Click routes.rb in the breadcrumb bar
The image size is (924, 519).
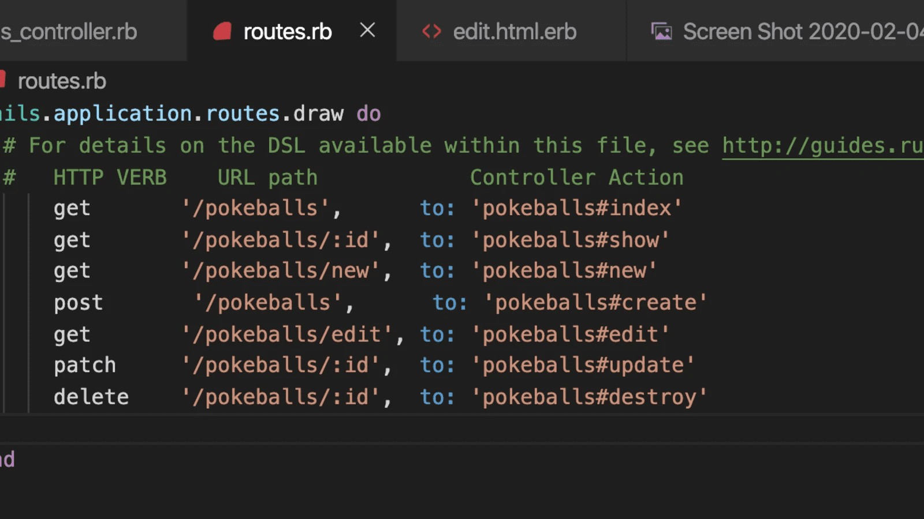pyautogui.click(x=62, y=81)
